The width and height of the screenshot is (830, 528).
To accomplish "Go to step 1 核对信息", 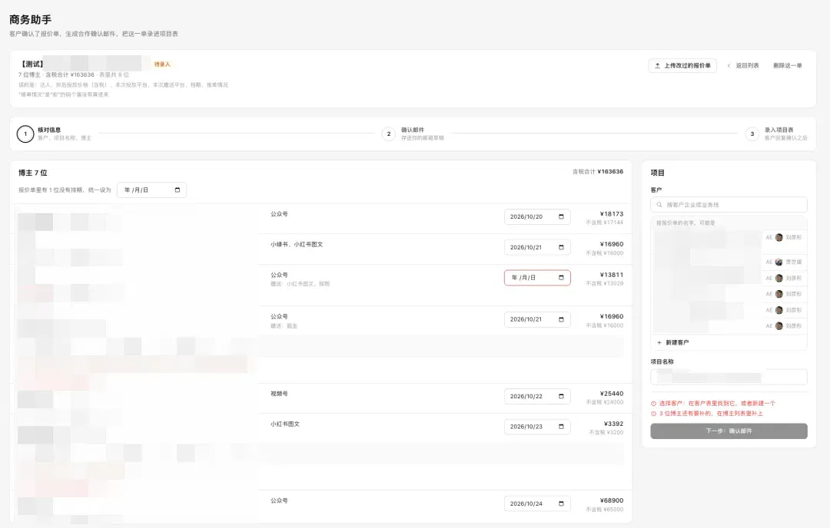I will point(54,134).
